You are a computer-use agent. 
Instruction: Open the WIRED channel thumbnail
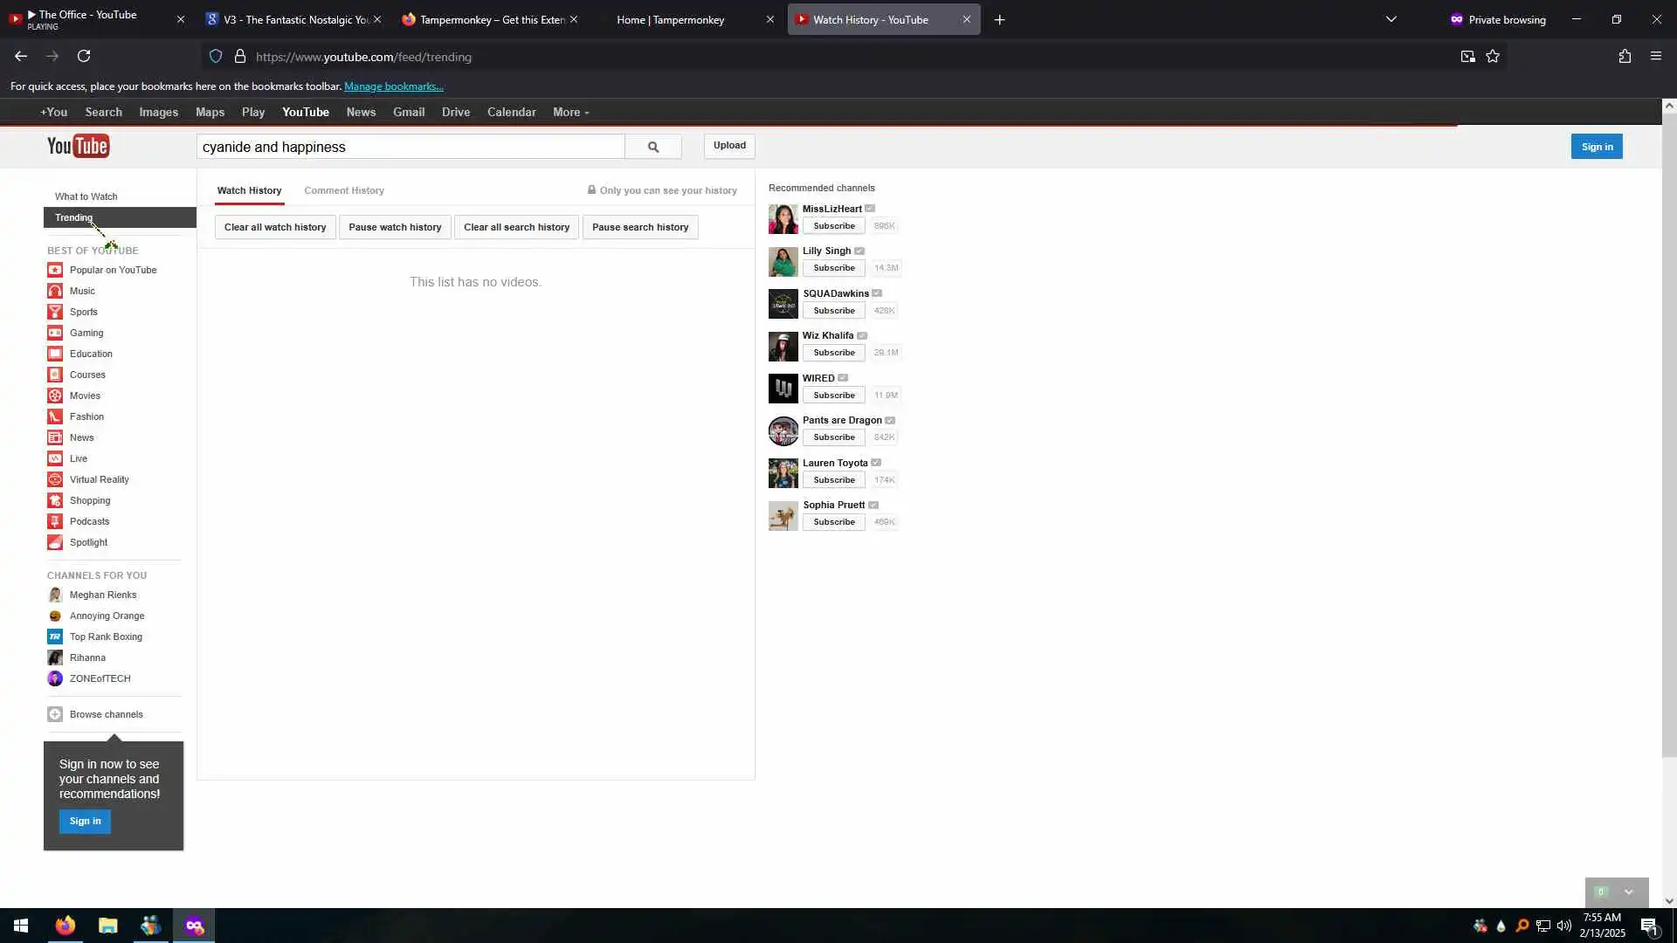coord(783,389)
